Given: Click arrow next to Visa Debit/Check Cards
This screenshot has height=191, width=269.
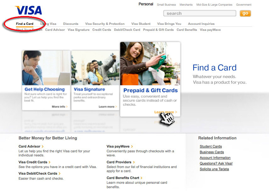Looking at the screenshot, I should [x=60, y=174].
